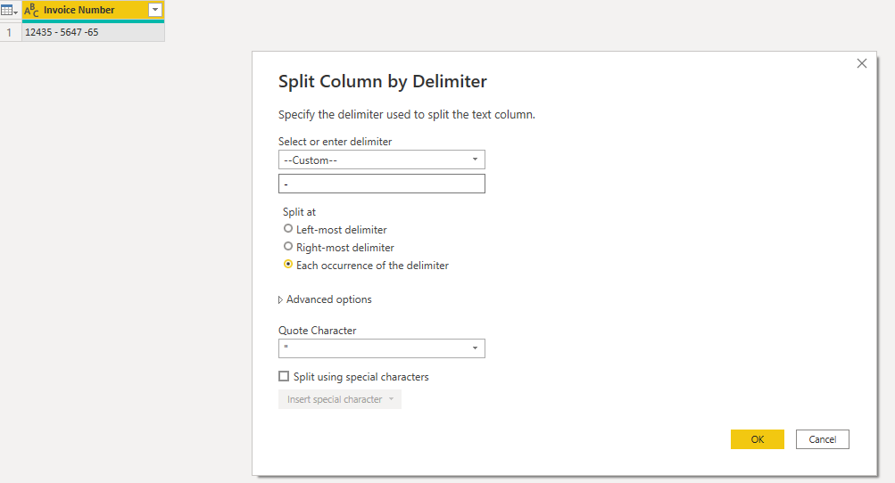Expand the Advanced options section
895x483 pixels.
[325, 299]
